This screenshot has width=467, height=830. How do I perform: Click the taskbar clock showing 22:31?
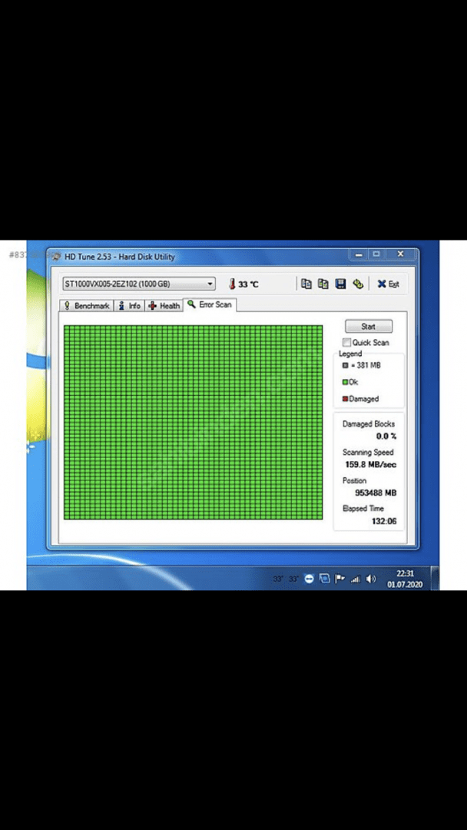tap(405, 579)
